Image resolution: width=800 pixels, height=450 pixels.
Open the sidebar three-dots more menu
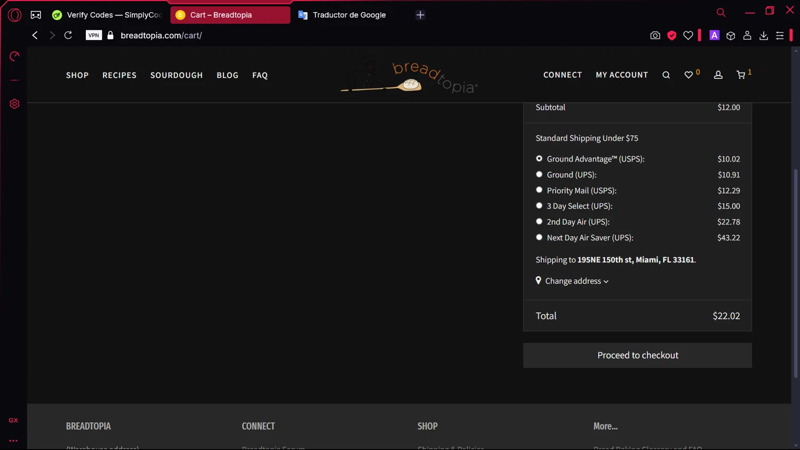[13, 441]
